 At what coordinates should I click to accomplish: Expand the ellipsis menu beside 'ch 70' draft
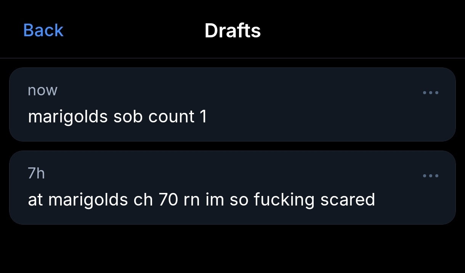[x=431, y=176]
